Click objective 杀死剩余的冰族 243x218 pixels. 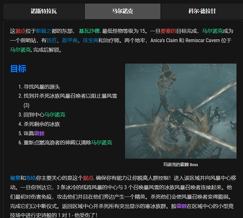point(42,124)
